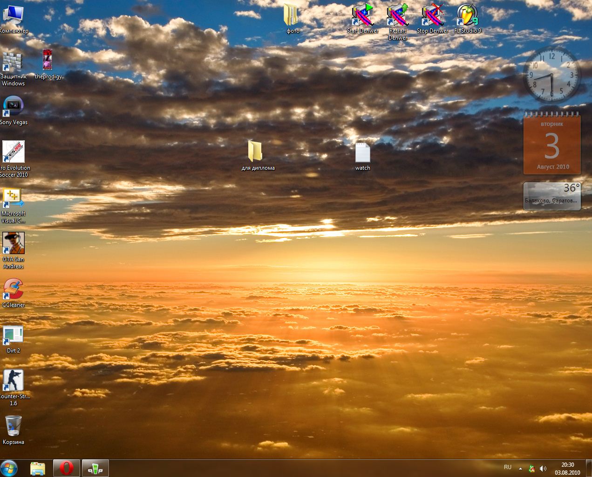
Task: Open the Windows Start menu
Action: [9, 468]
